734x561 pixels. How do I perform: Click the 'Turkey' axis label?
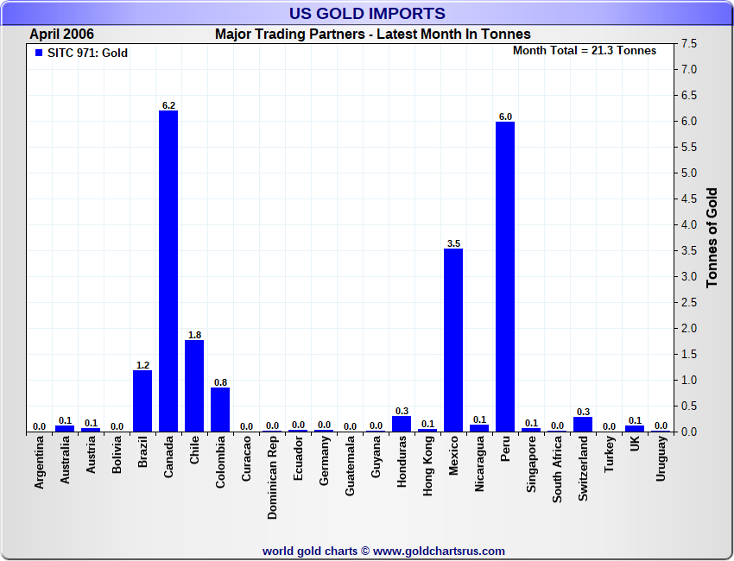tap(609, 454)
